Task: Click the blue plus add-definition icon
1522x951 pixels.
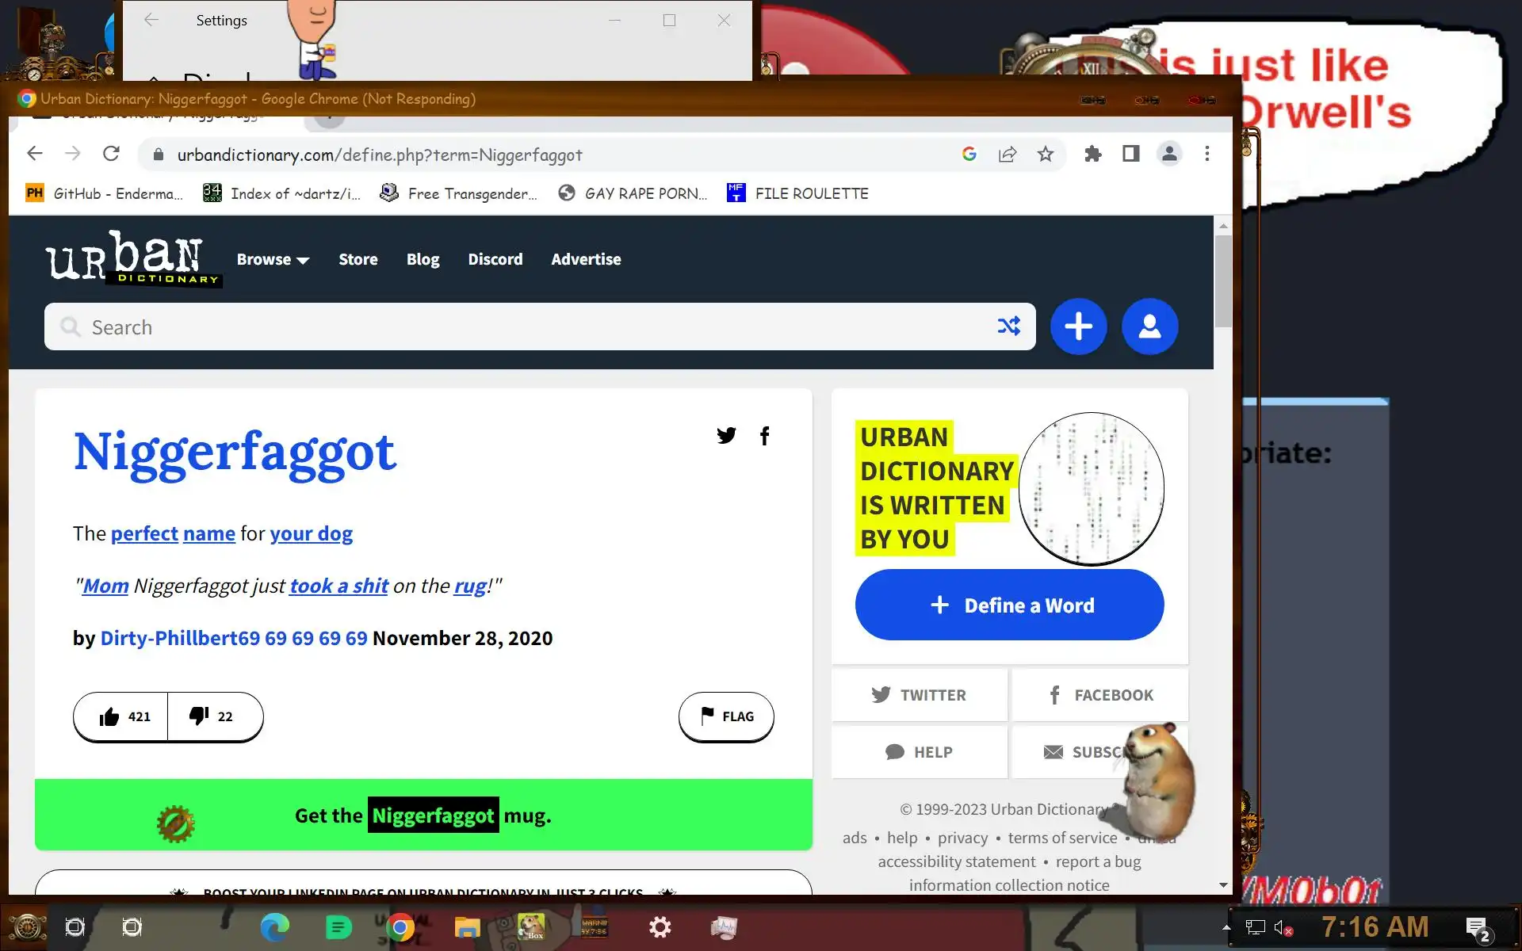Action: click(x=1078, y=327)
